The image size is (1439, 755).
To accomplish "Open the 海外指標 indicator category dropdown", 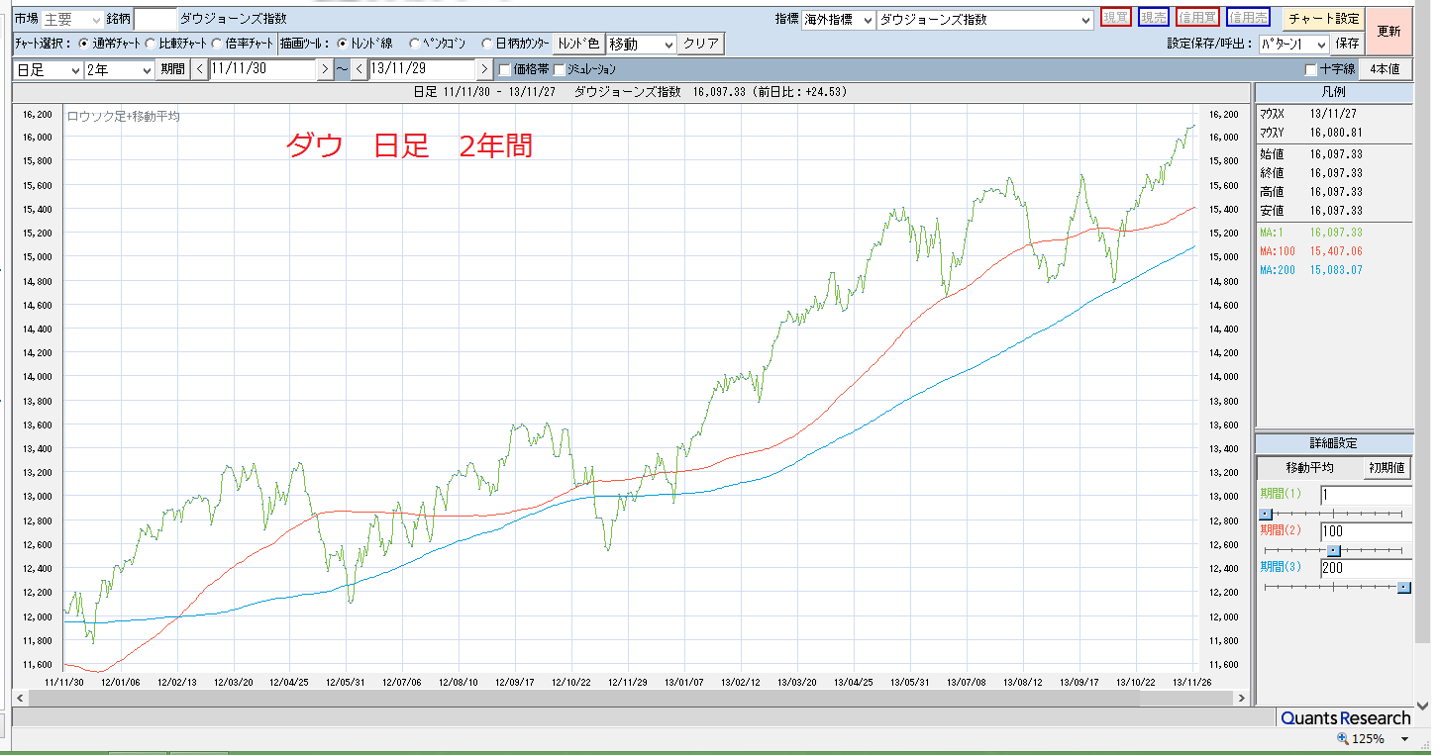I will pos(838,19).
